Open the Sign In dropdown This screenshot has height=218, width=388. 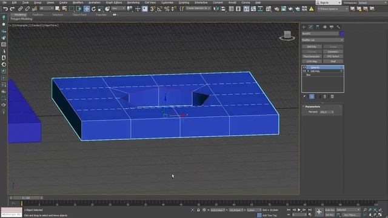pos(329,2)
